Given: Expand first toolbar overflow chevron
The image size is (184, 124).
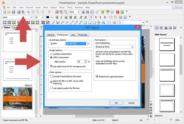Looking at the screenshot, I should click(126, 12).
